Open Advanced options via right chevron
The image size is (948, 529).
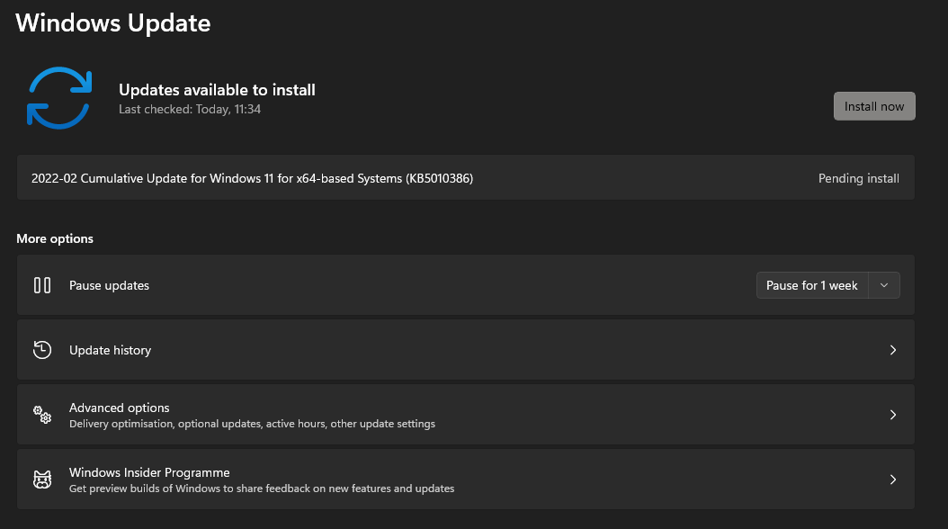pyautogui.click(x=893, y=415)
